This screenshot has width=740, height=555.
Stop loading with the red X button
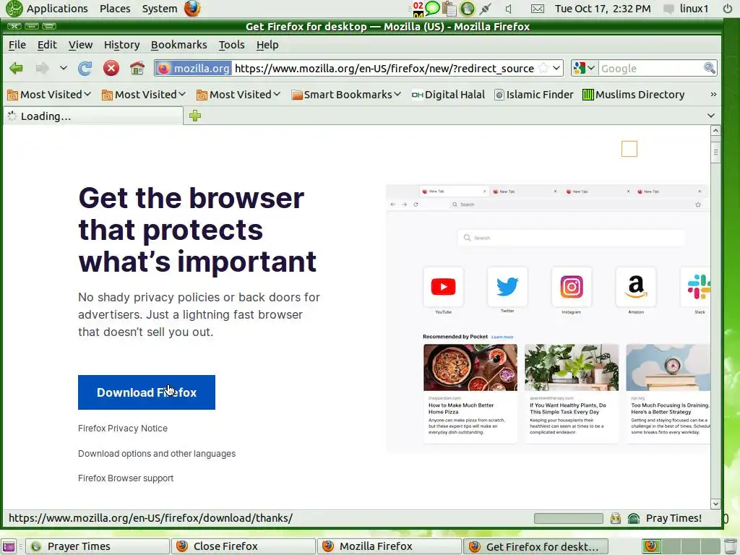[x=111, y=69]
